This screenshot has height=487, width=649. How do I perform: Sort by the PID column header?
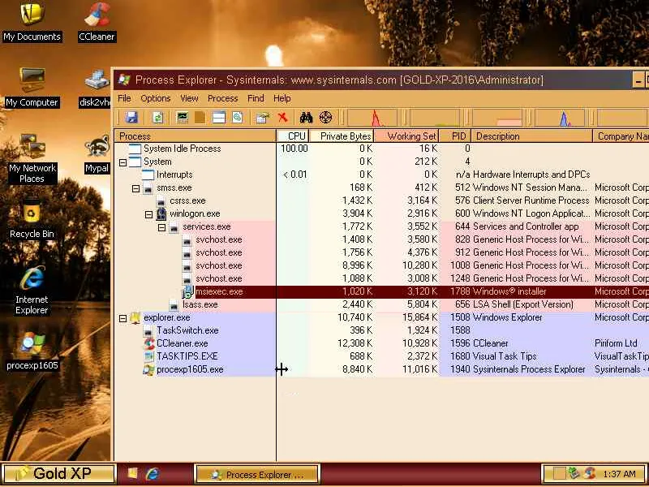coord(455,136)
